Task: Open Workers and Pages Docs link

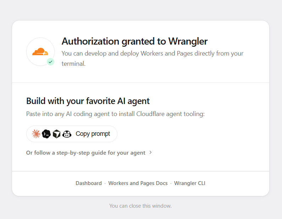Action: [138, 183]
